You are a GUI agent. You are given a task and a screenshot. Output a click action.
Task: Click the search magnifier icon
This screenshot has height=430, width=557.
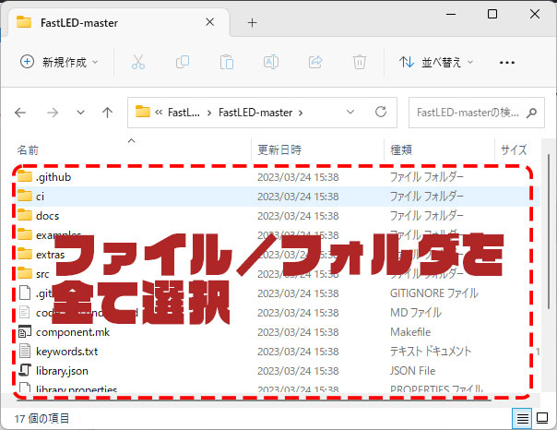click(532, 113)
